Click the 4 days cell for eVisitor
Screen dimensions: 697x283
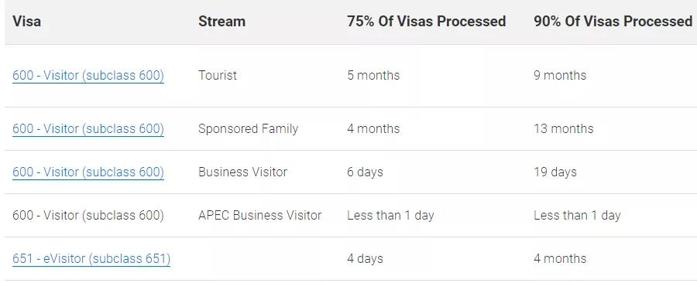365,258
